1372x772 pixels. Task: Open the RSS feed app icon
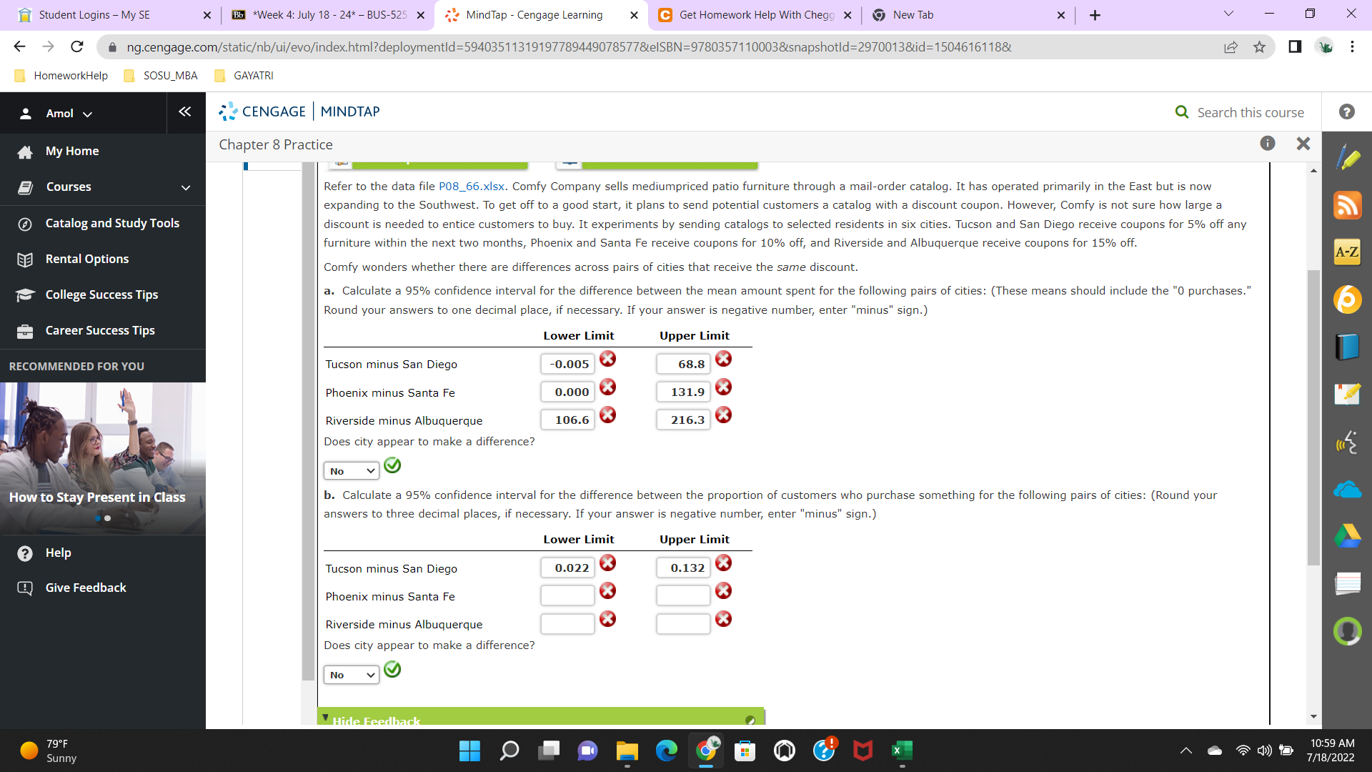click(x=1347, y=205)
